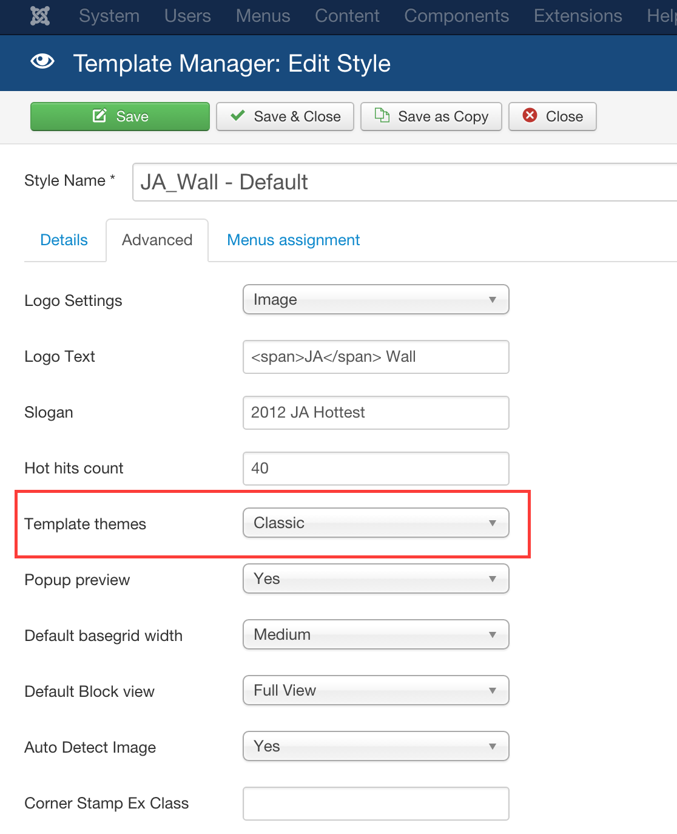
Task: Focus the Slogan input field
Action: point(376,413)
